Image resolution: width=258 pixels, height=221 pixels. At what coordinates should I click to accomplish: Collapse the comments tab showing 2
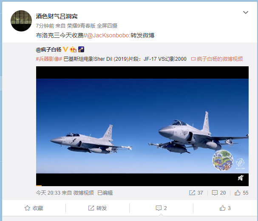(x=161, y=208)
